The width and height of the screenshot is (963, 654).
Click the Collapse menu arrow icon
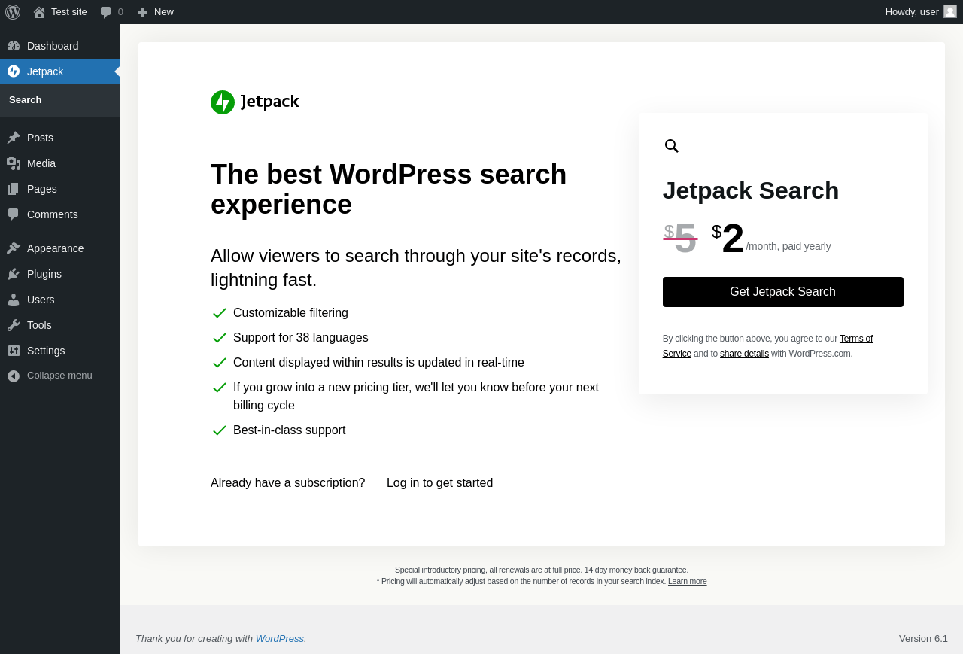click(14, 376)
